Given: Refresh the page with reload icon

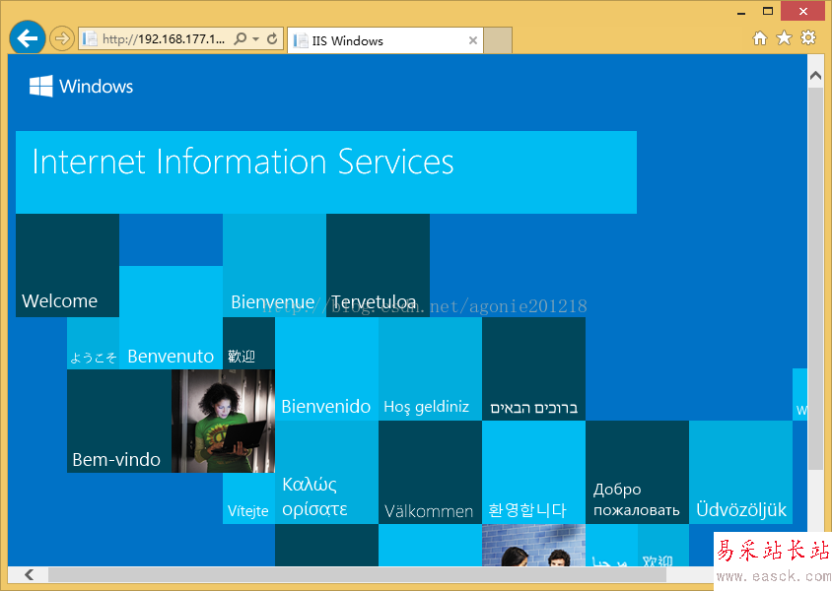Looking at the screenshot, I should coord(272,38).
